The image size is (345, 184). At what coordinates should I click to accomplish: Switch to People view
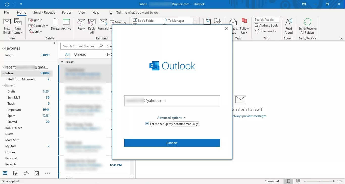pyautogui.click(x=26, y=173)
